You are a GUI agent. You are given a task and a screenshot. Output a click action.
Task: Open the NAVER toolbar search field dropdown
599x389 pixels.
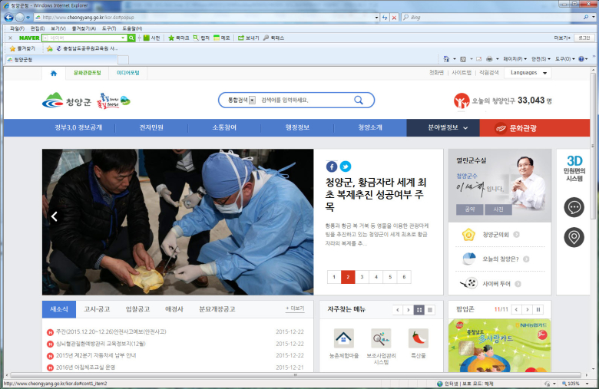[x=123, y=38]
